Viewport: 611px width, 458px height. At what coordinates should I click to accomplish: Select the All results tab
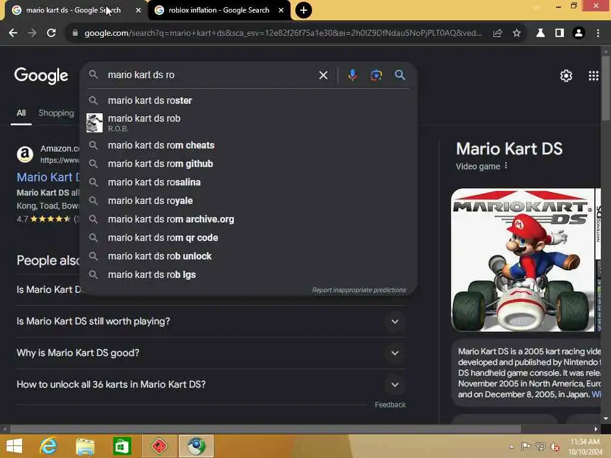[x=21, y=113]
